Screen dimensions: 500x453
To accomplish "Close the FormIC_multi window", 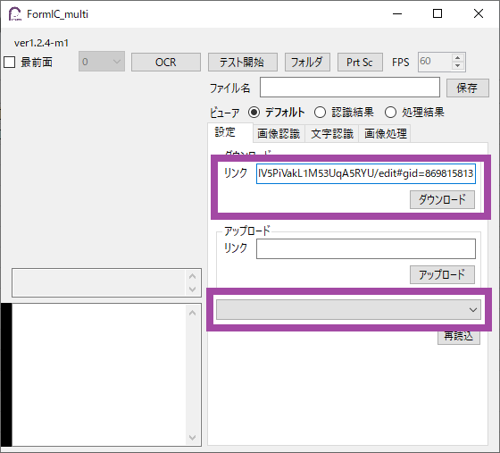I will (x=479, y=13).
